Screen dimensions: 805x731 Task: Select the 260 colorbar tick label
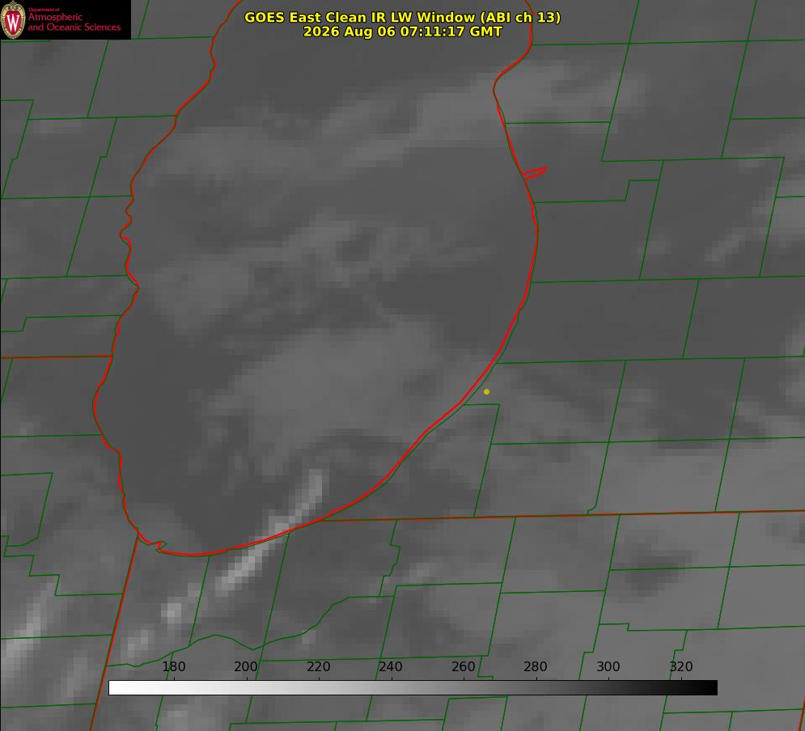pos(463,666)
